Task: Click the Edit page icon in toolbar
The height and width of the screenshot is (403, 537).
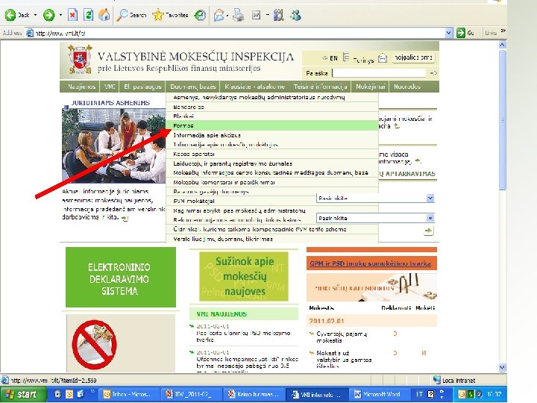Action: coord(256,15)
